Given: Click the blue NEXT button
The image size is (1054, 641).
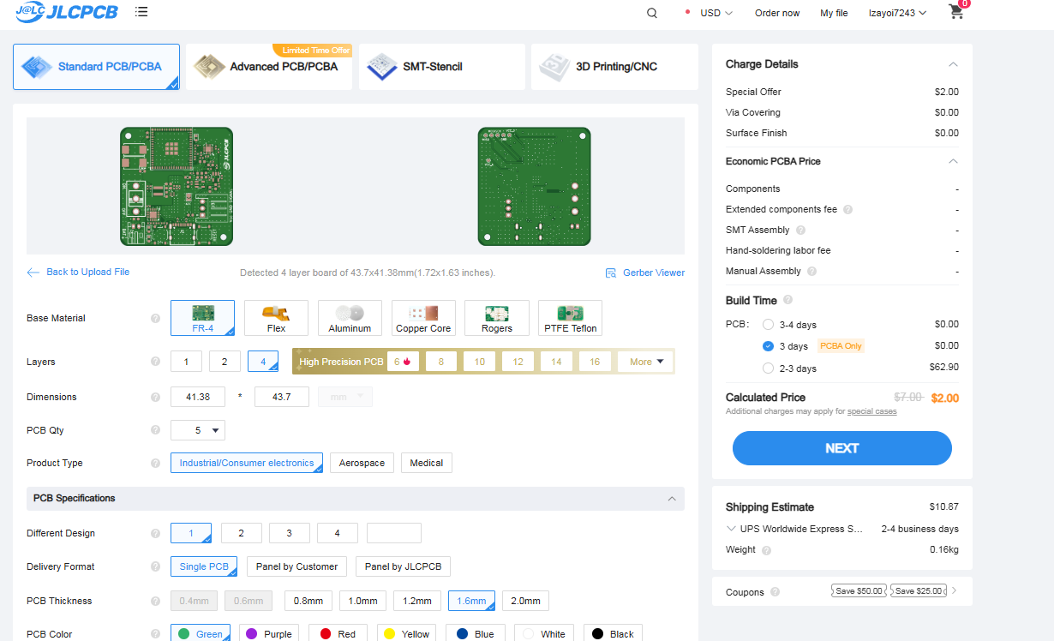Looking at the screenshot, I should point(841,448).
